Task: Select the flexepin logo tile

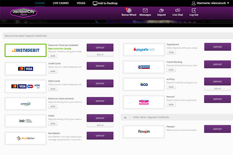Action: pyautogui.click(x=144, y=132)
